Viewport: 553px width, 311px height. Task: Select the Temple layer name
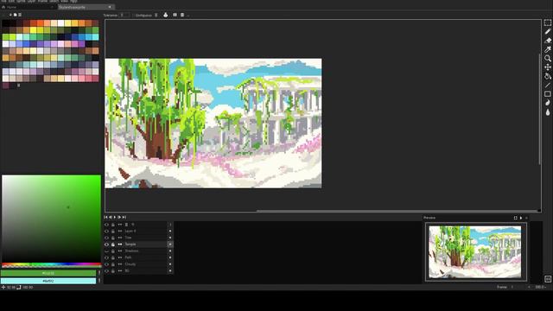point(130,244)
